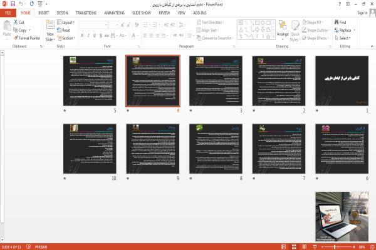The image size is (376, 250).
Task: Toggle Italic formatting
Action: (x=88, y=36)
